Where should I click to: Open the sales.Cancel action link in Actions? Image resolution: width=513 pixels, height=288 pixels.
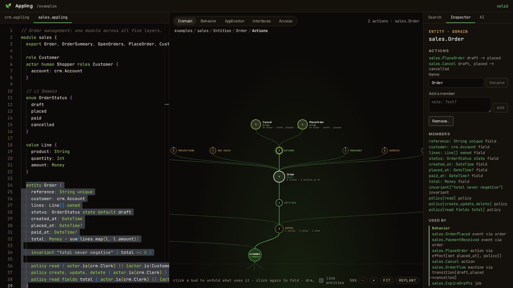tap(442, 64)
